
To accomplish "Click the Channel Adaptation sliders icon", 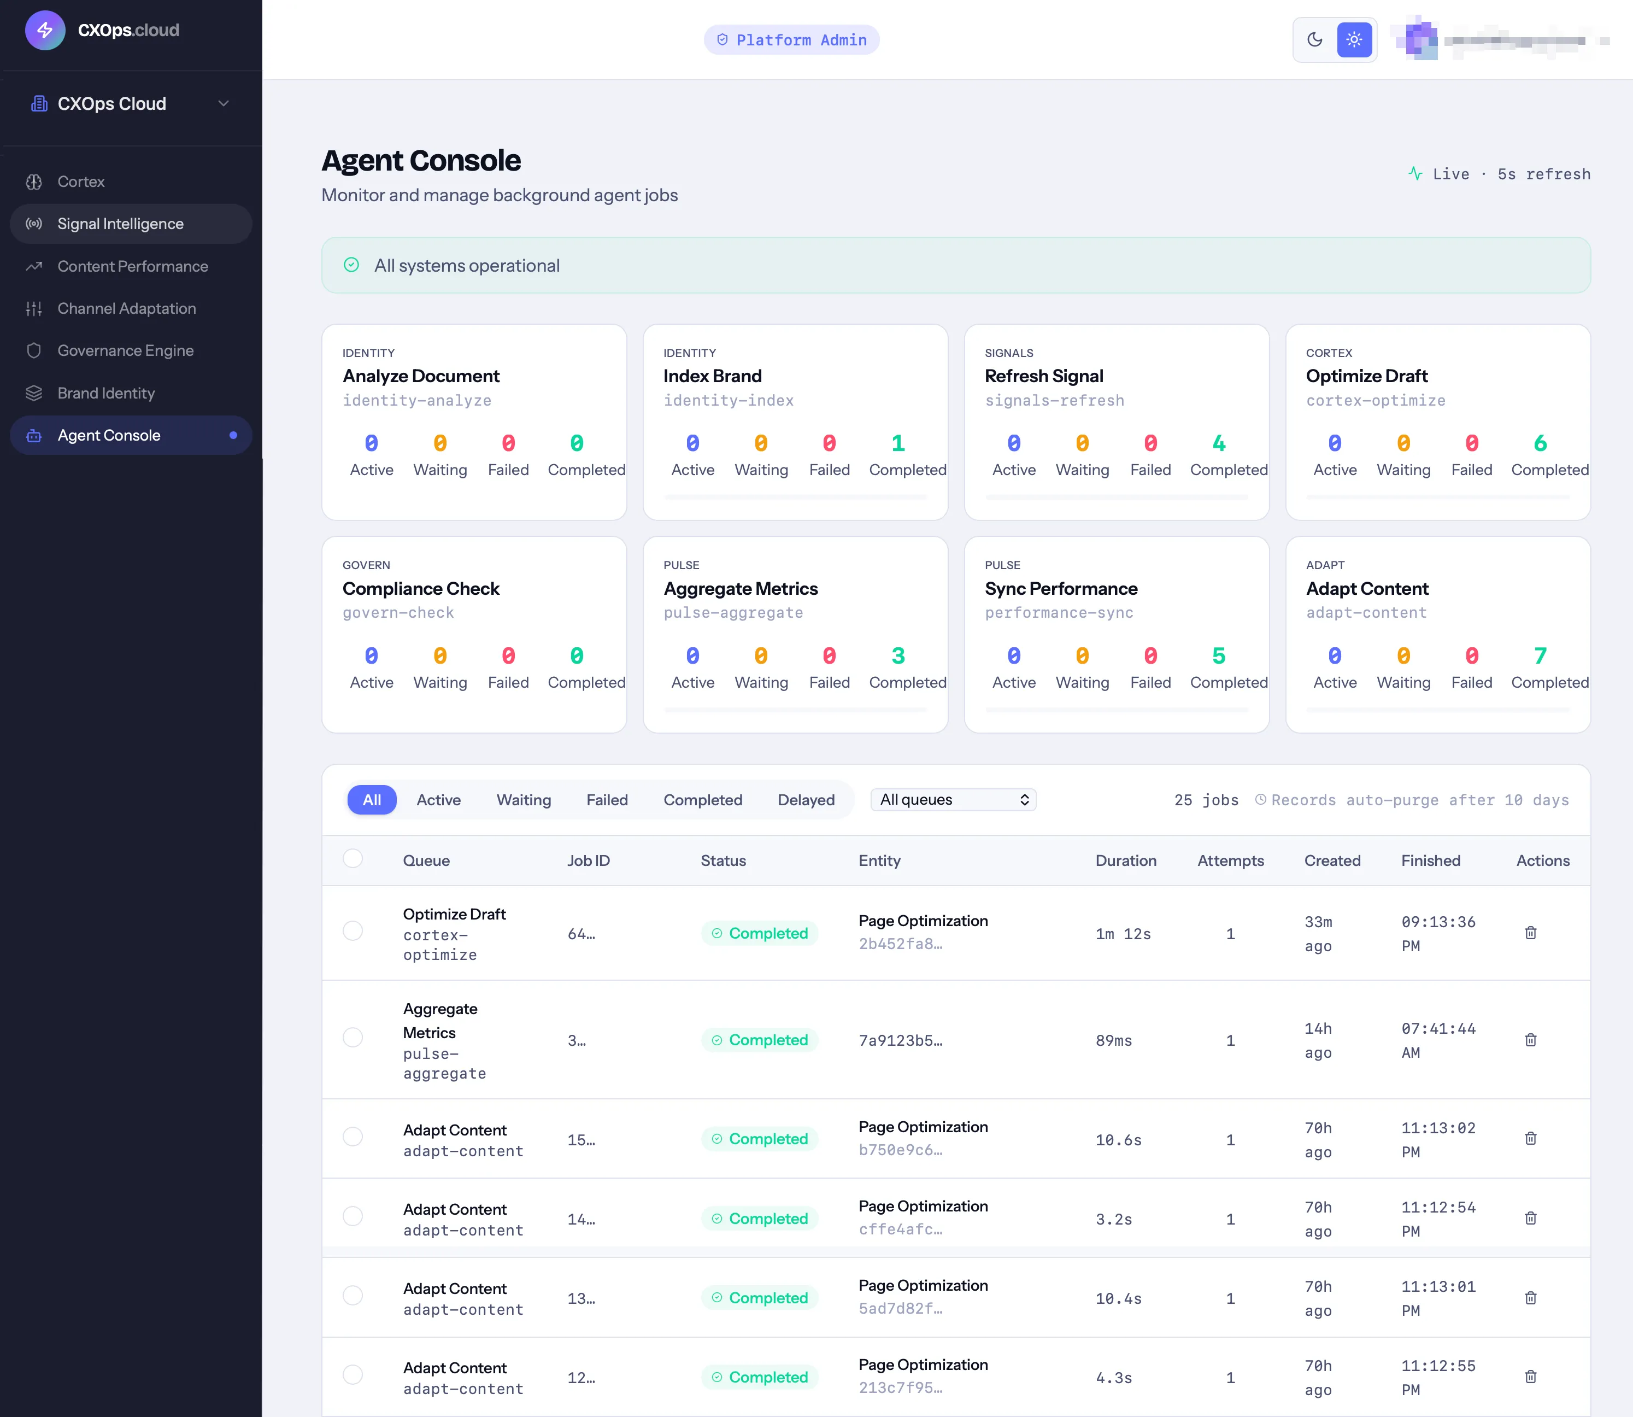I will pyautogui.click(x=34, y=308).
